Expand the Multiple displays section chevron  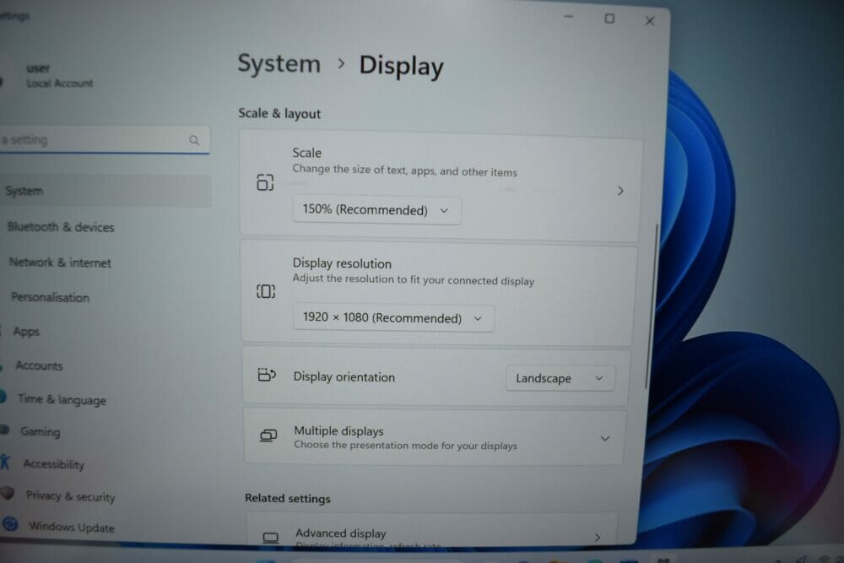tap(605, 439)
